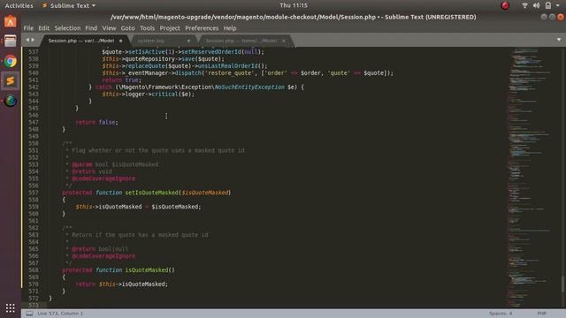
Task: Open the globe browser dock icon
Action: click(x=11, y=101)
